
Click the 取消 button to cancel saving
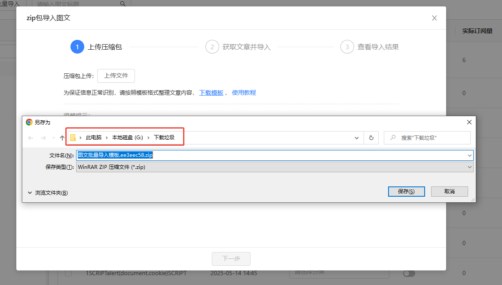pyautogui.click(x=450, y=192)
